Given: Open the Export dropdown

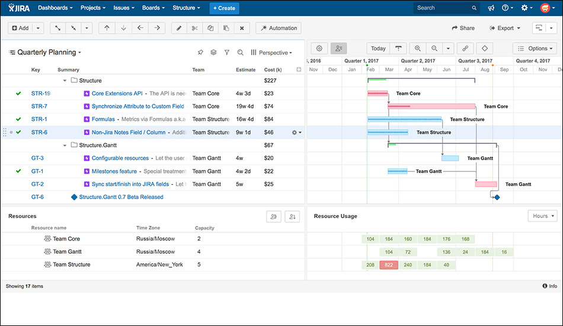Looking at the screenshot, I should pos(505,28).
